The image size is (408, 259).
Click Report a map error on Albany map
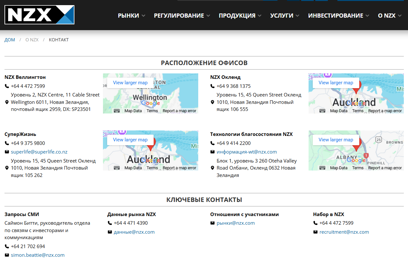385,168
